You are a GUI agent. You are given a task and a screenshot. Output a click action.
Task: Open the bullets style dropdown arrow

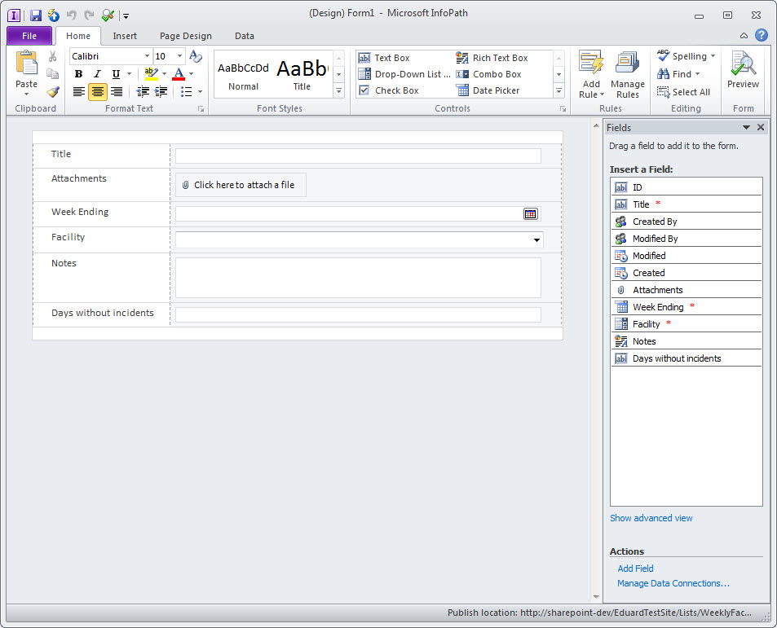coord(201,91)
